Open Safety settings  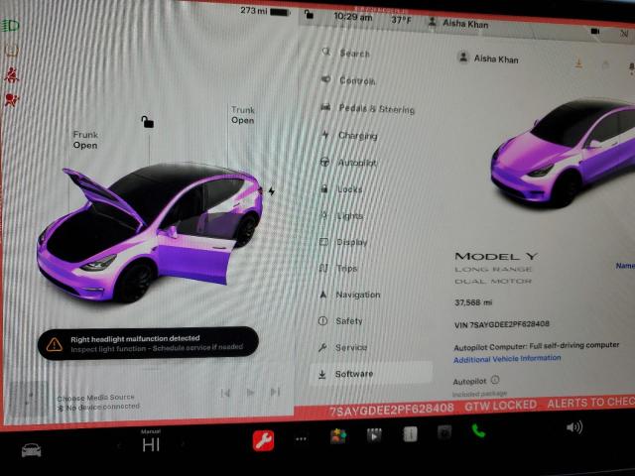340,320
